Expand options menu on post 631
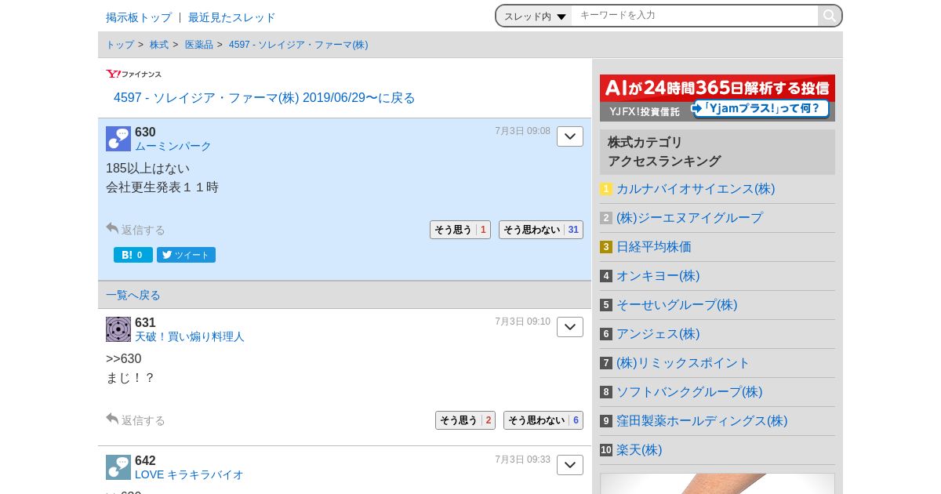 570,327
